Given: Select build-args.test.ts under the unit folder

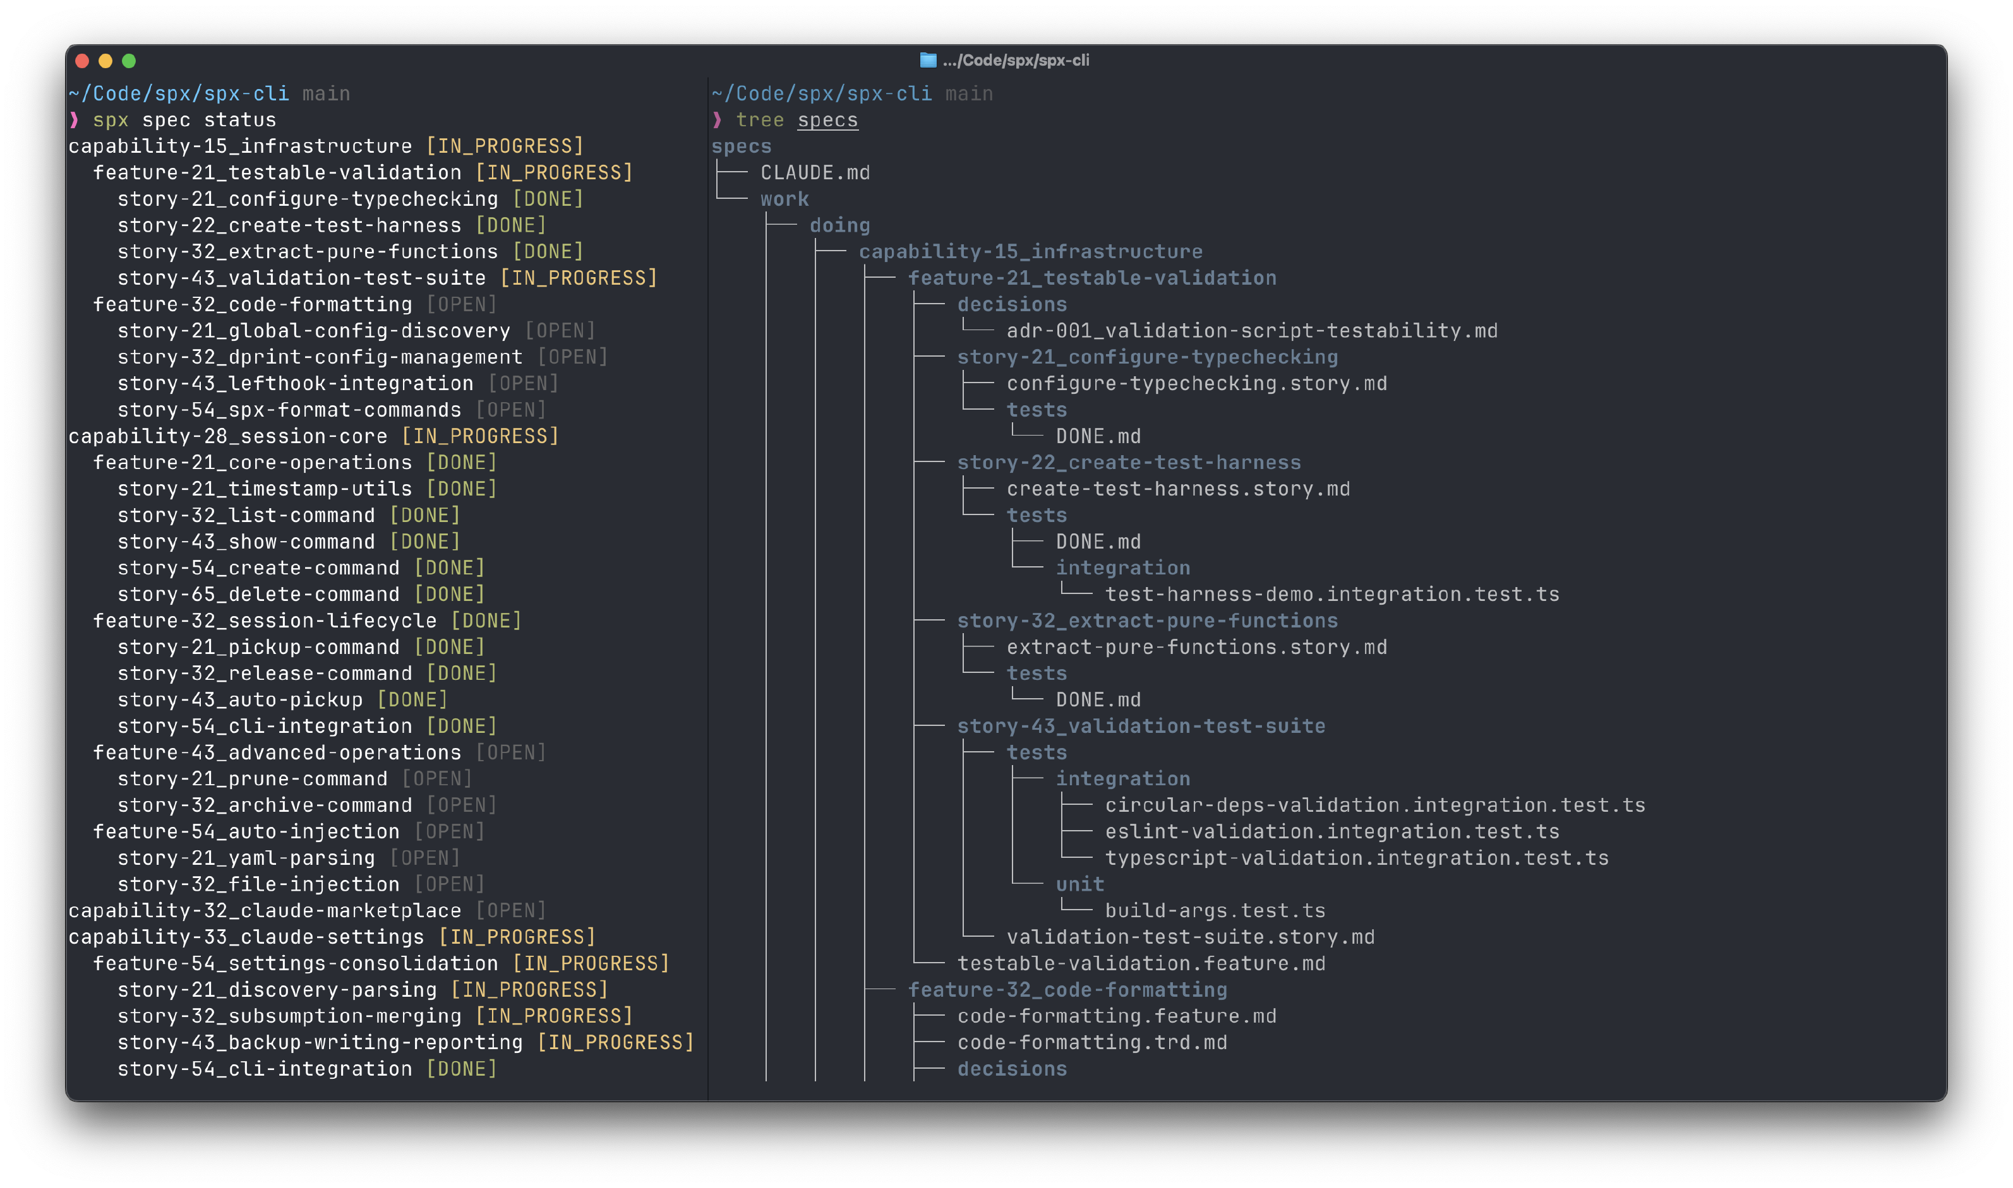Looking at the screenshot, I should click(x=1213, y=910).
